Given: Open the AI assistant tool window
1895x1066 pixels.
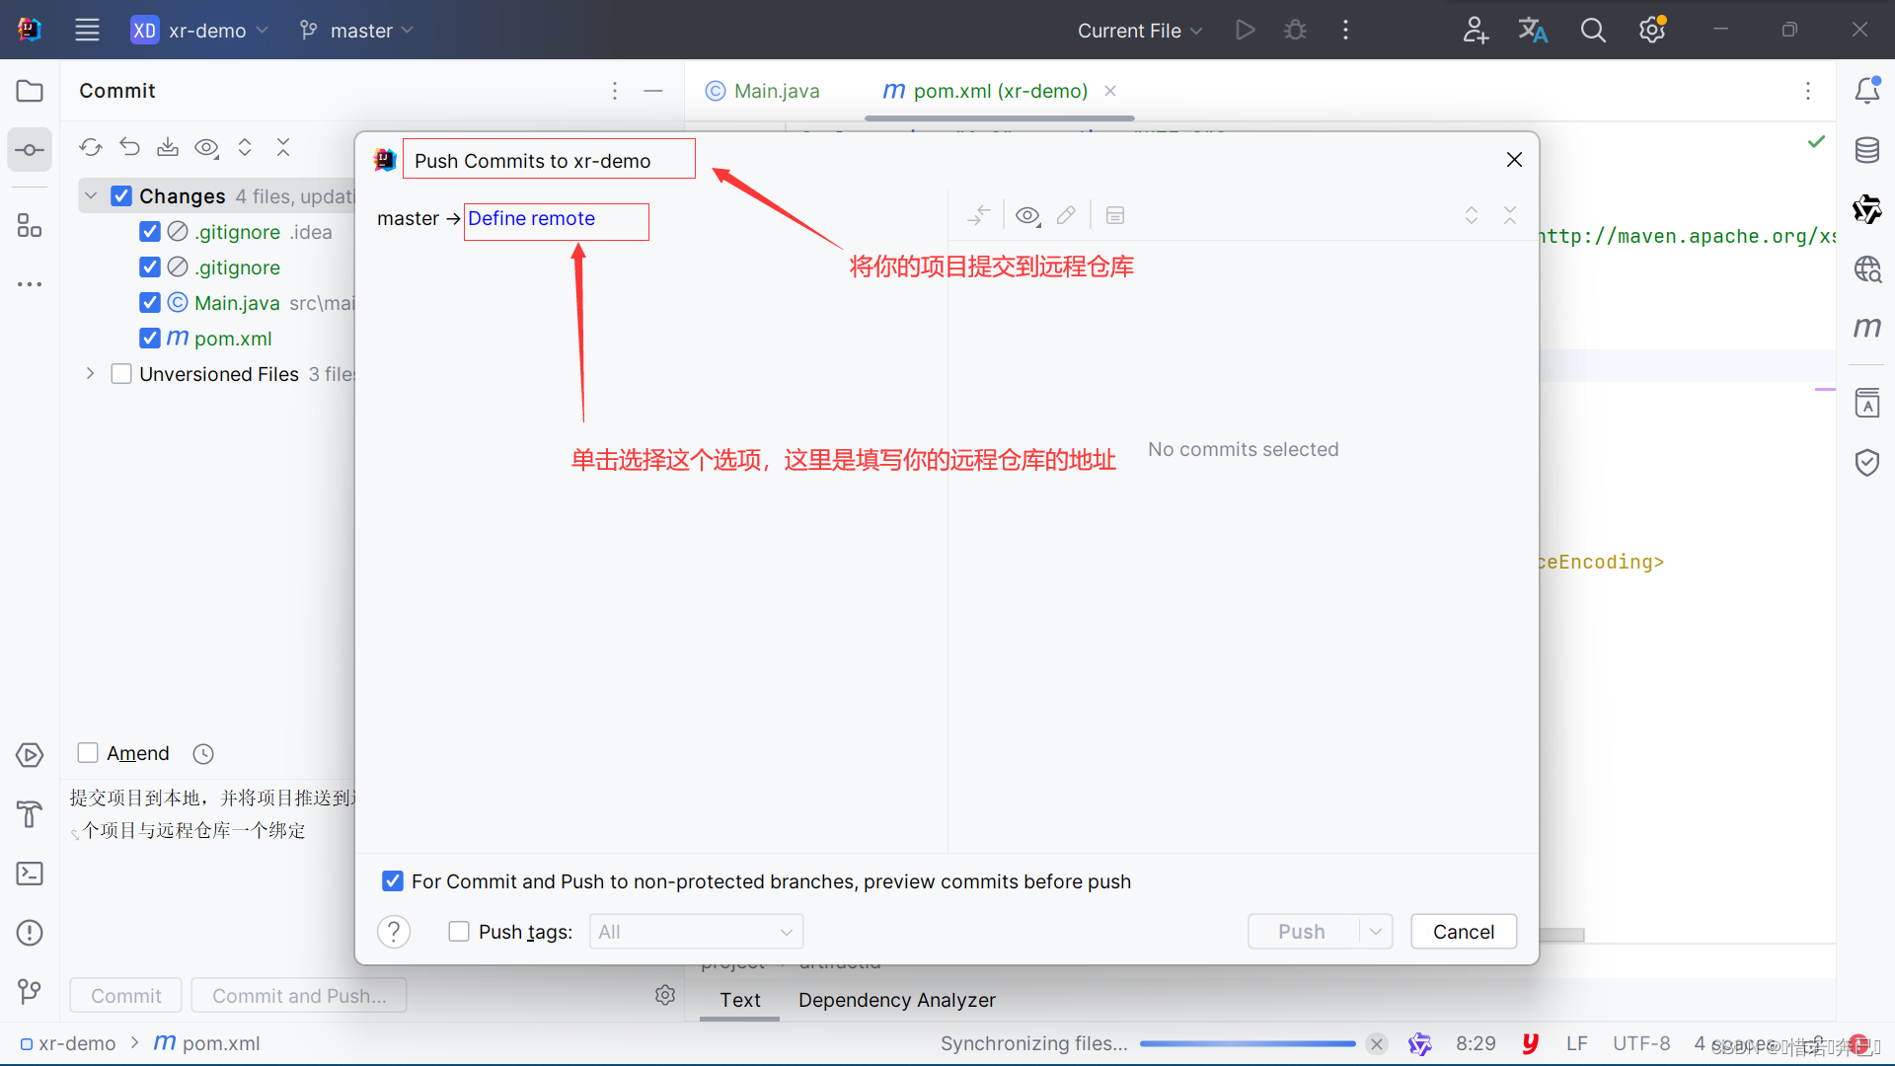Looking at the screenshot, I should (x=1867, y=209).
